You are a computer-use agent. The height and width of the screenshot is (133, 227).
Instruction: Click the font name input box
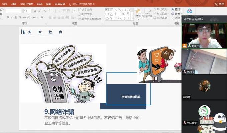point(14,11)
